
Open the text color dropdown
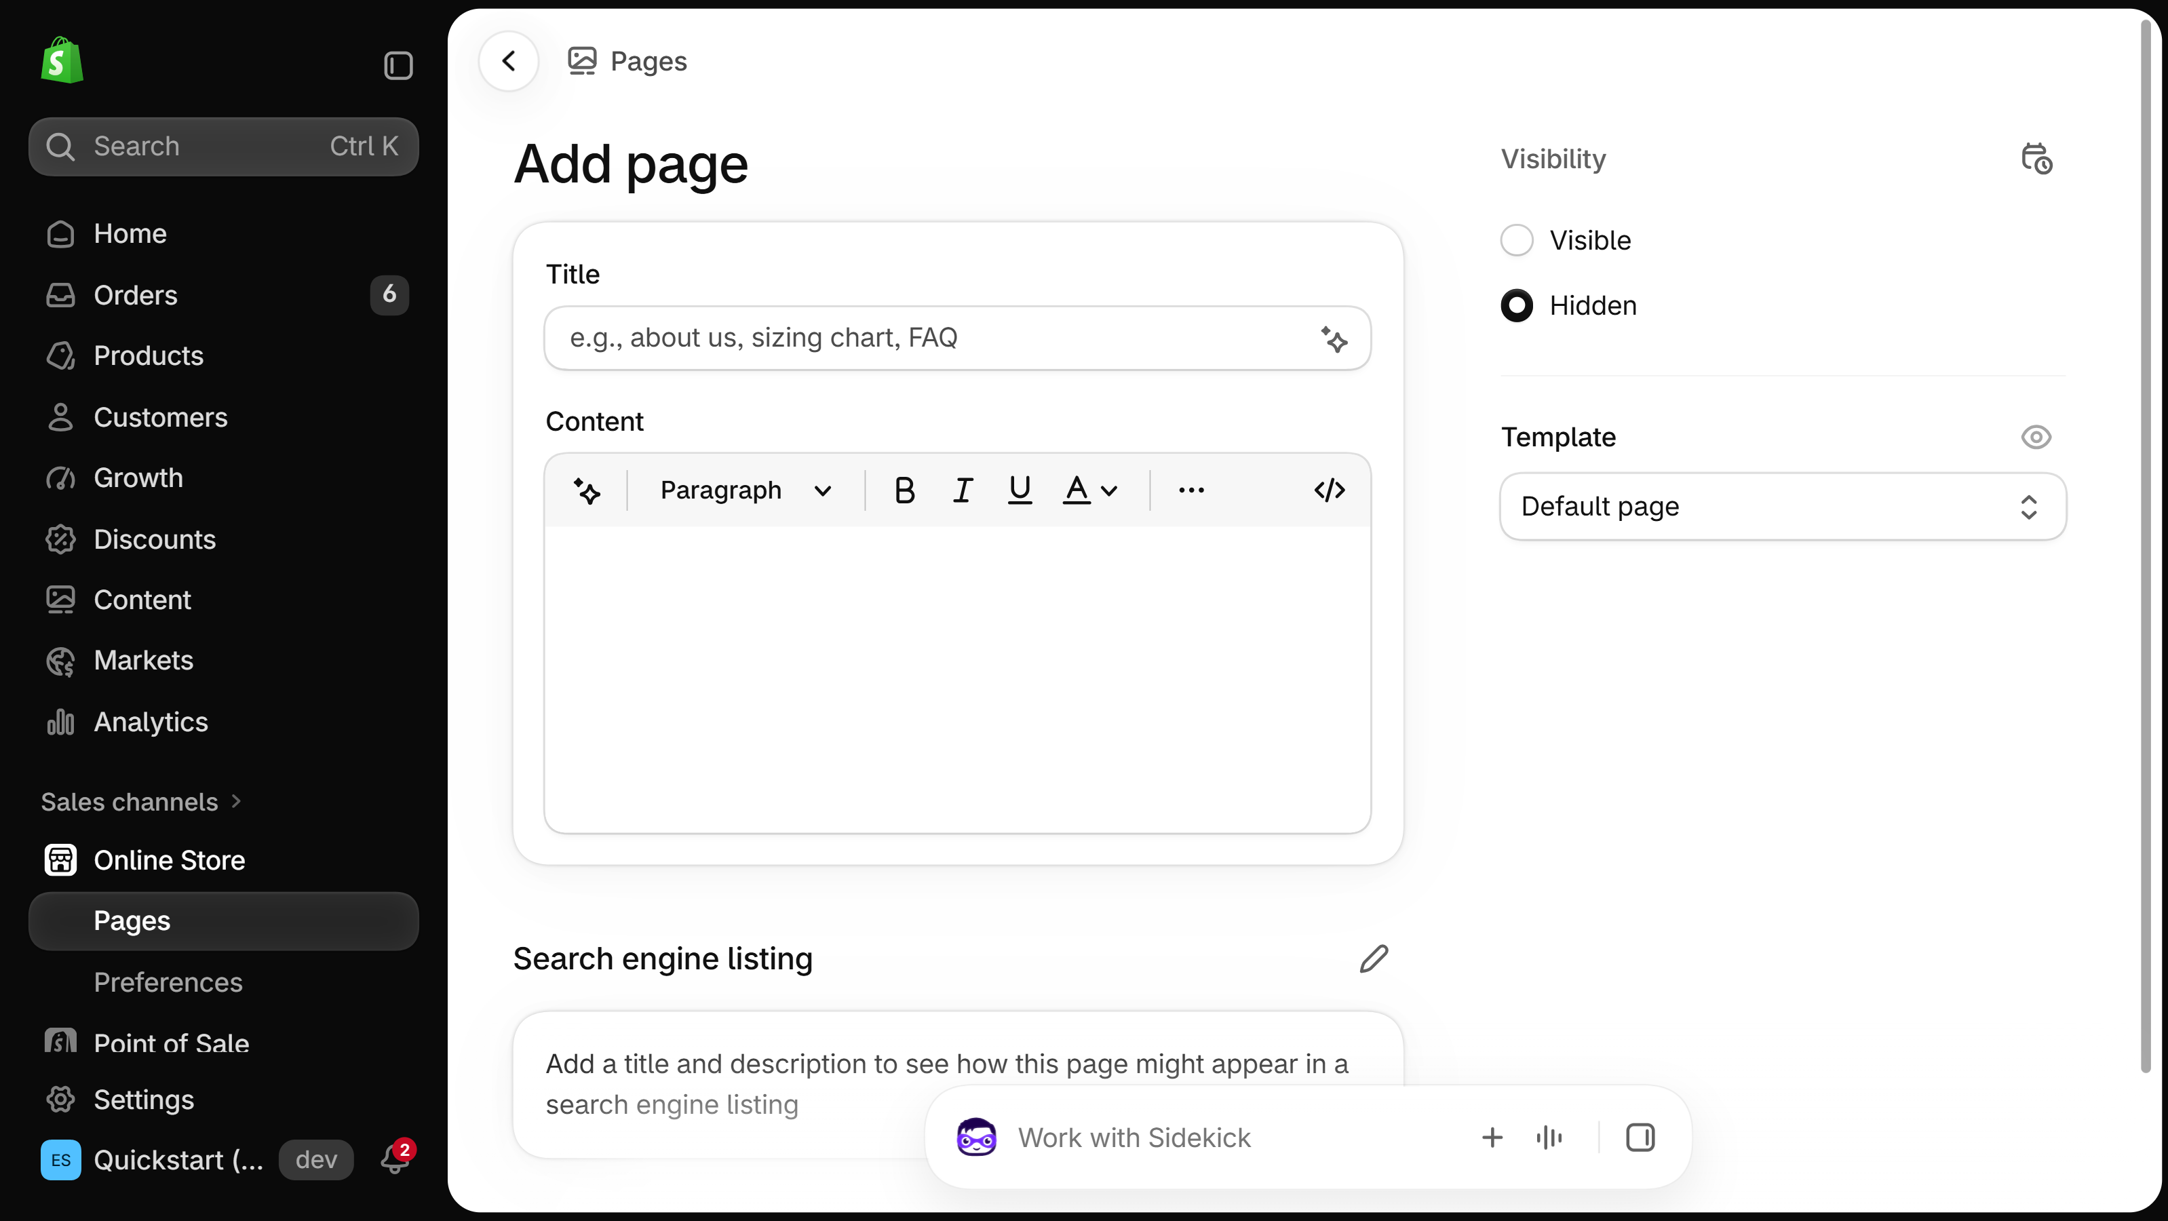pos(1091,490)
